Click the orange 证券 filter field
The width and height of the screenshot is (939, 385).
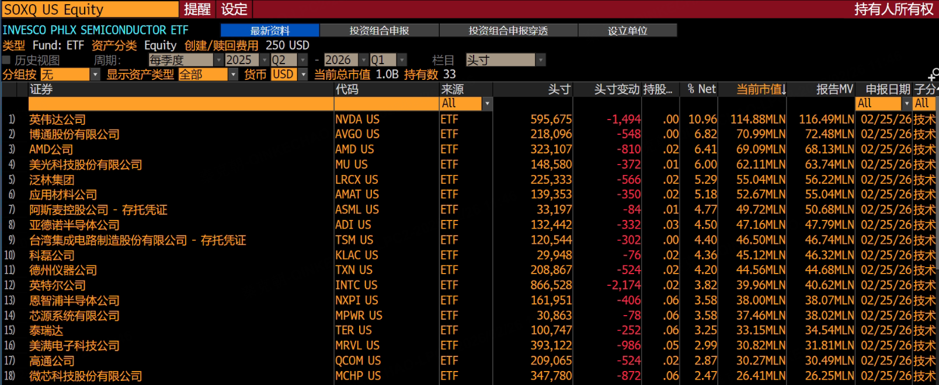coord(181,103)
